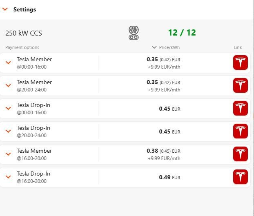
Task: Expand Tesla Drop-In 20:00-24:00 payment option
Action: (x=8, y=131)
